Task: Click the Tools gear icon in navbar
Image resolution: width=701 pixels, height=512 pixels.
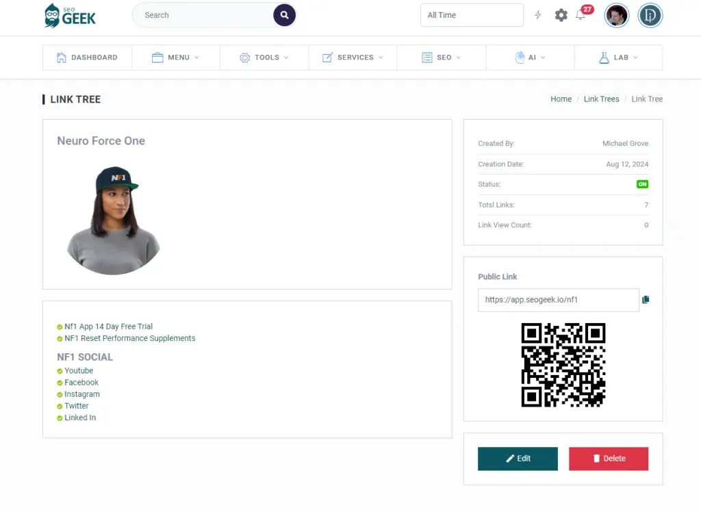Action: (244, 57)
